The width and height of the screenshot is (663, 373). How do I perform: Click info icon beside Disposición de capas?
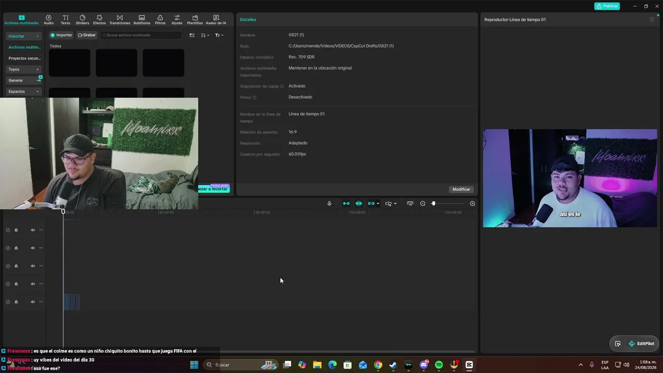(x=282, y=87)
